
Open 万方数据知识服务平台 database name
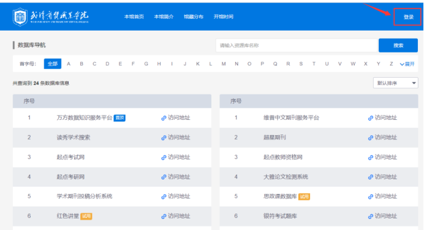click(x=85, y=117)
